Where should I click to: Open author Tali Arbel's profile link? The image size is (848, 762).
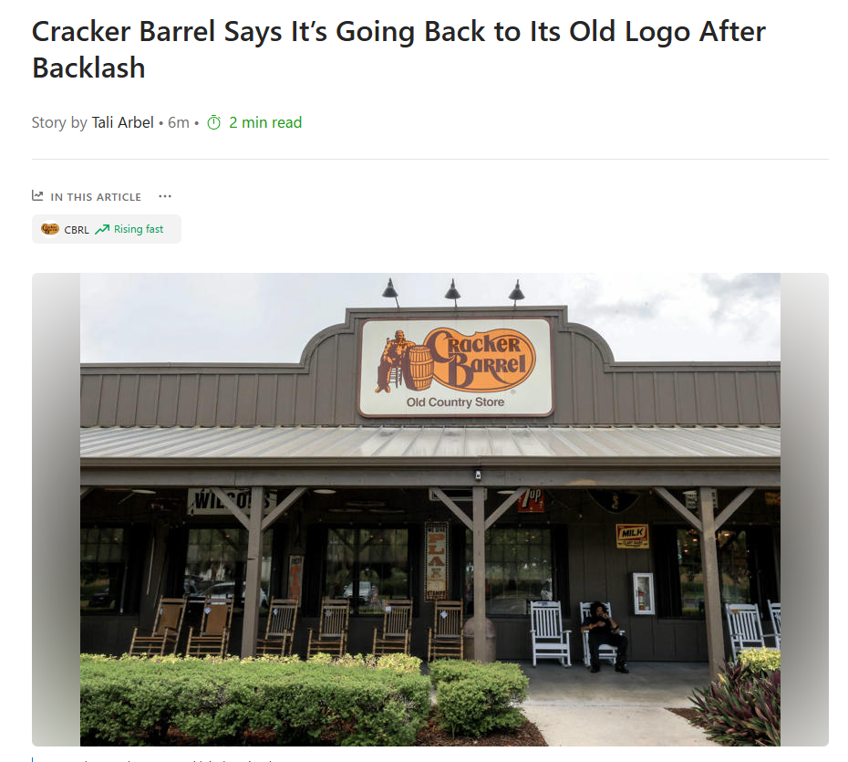[123, 123]
